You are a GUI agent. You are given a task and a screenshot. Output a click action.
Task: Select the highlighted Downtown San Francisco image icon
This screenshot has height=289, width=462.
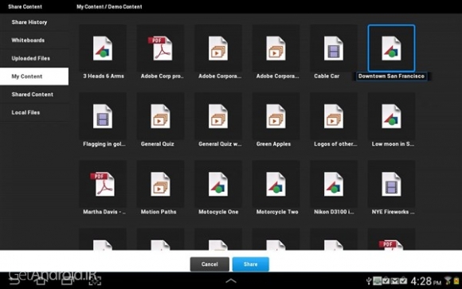[x=391, y=49]
